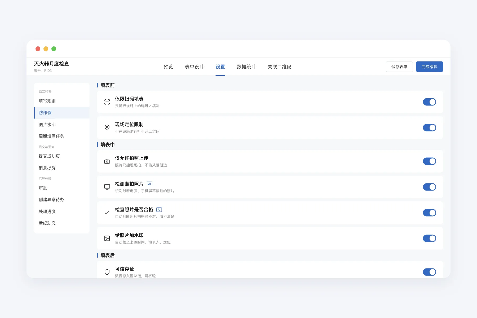The image size is (477, 318).
Task: Click the camera icon beside 仅允许拍照上传
Action: click(107, 161)
